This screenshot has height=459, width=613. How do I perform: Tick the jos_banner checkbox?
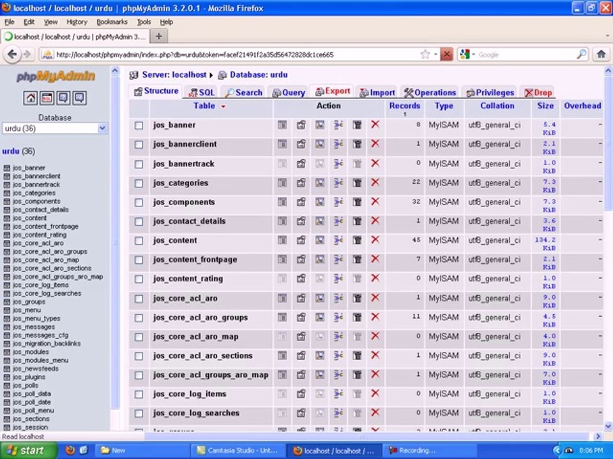coord(139,126)
